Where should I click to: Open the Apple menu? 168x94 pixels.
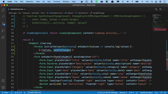click(4, 2)
